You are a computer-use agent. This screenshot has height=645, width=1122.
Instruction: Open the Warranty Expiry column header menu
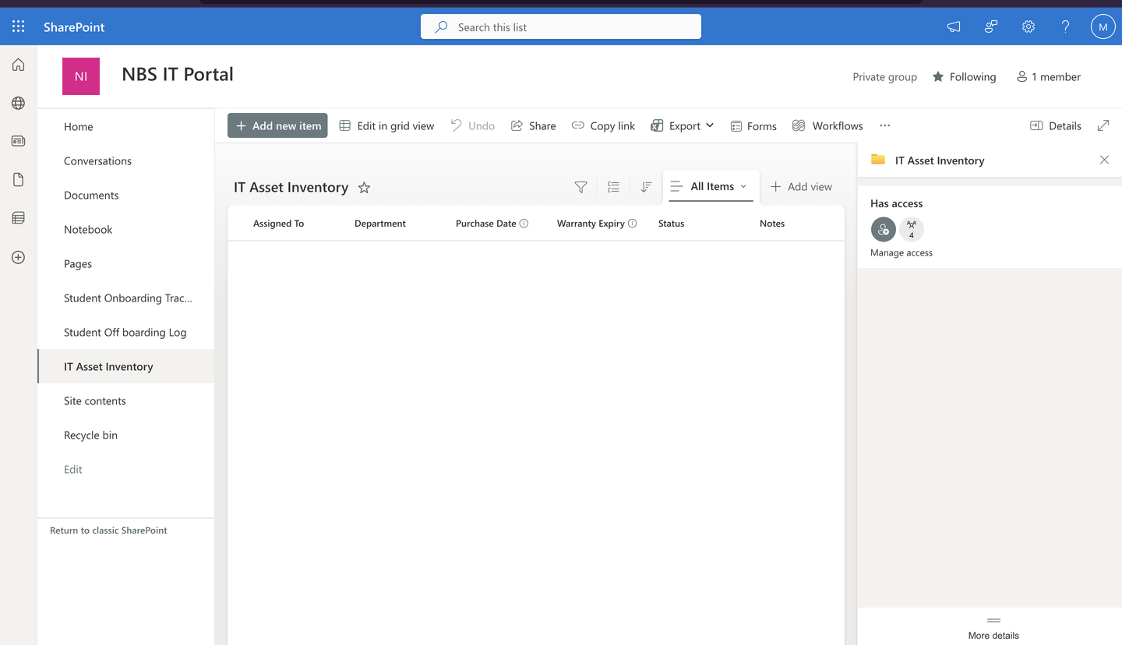click(x=591, y=224)
